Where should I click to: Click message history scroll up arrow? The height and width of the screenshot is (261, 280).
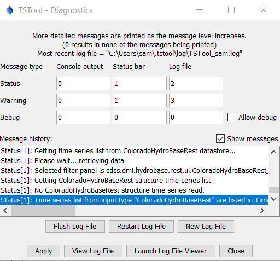point(273,152)
